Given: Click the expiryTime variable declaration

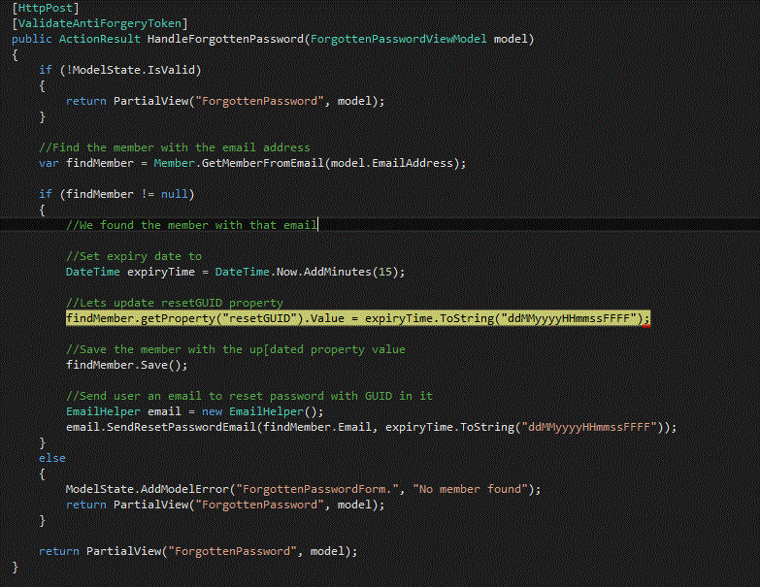Looking at the screenshot, I should point(160,272).
